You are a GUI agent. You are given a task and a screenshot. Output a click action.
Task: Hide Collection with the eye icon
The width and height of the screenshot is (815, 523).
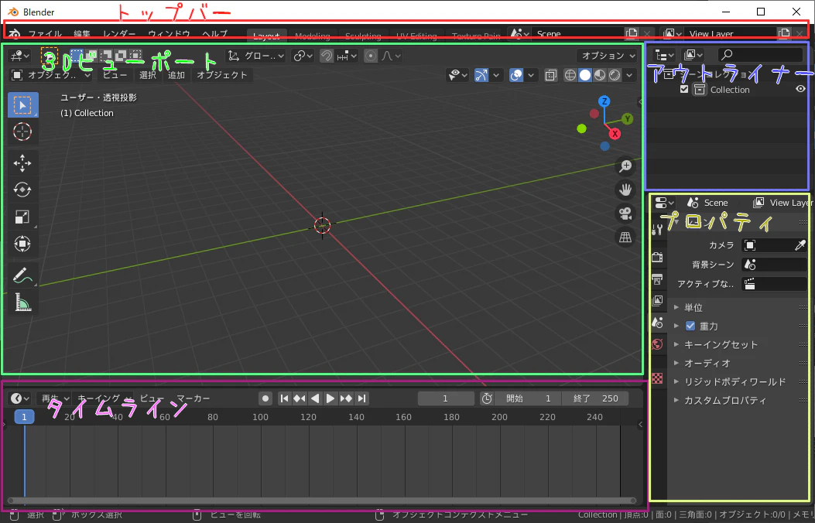click(x=800, y=89)
